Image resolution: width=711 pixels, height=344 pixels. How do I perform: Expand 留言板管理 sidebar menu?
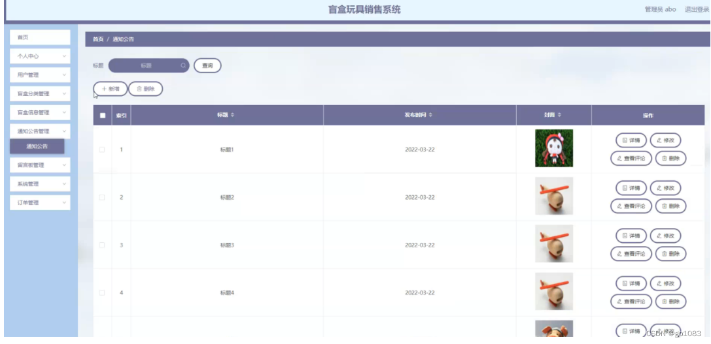[x=40, y=165]
